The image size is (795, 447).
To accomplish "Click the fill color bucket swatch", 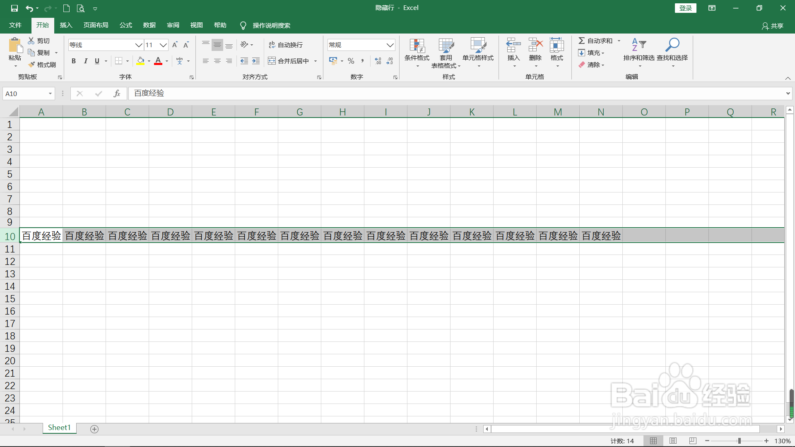I will (x=141, y=61).
